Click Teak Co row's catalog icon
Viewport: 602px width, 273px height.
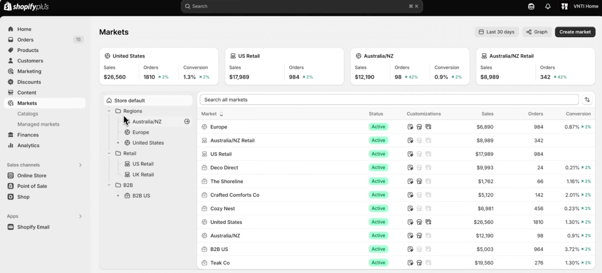(410, 263)
